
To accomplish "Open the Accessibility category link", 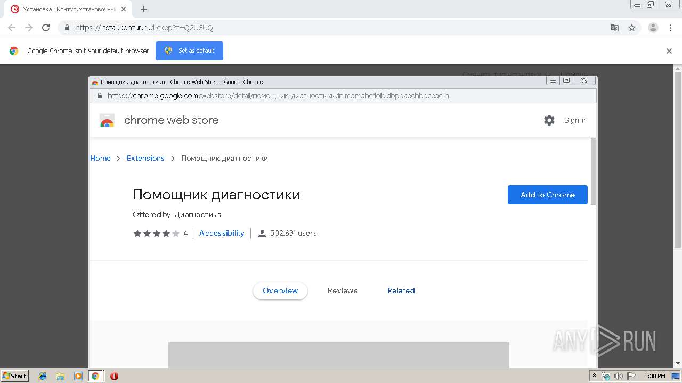I will pyautogui.click(x=222, y=233).
